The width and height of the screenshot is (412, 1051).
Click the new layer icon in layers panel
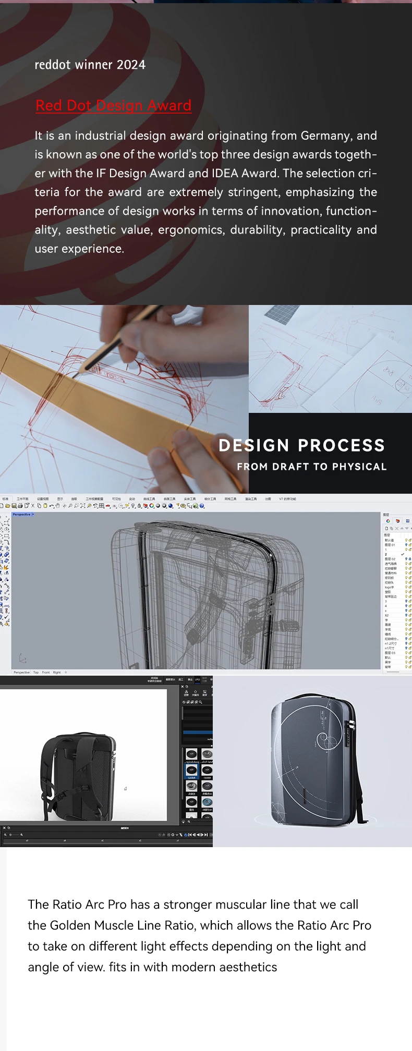click(x=387, y=529)
